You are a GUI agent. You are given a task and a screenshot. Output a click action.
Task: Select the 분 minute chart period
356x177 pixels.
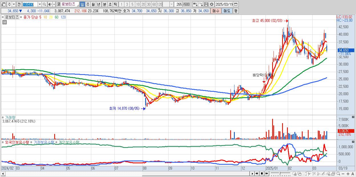(x=104, y=5)
